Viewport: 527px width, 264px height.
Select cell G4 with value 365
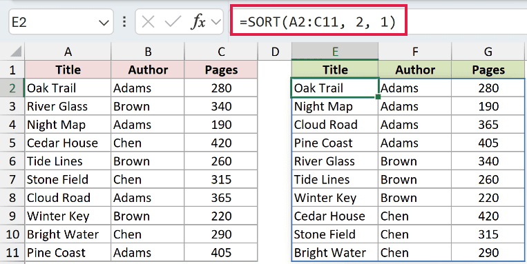[488, 125]
